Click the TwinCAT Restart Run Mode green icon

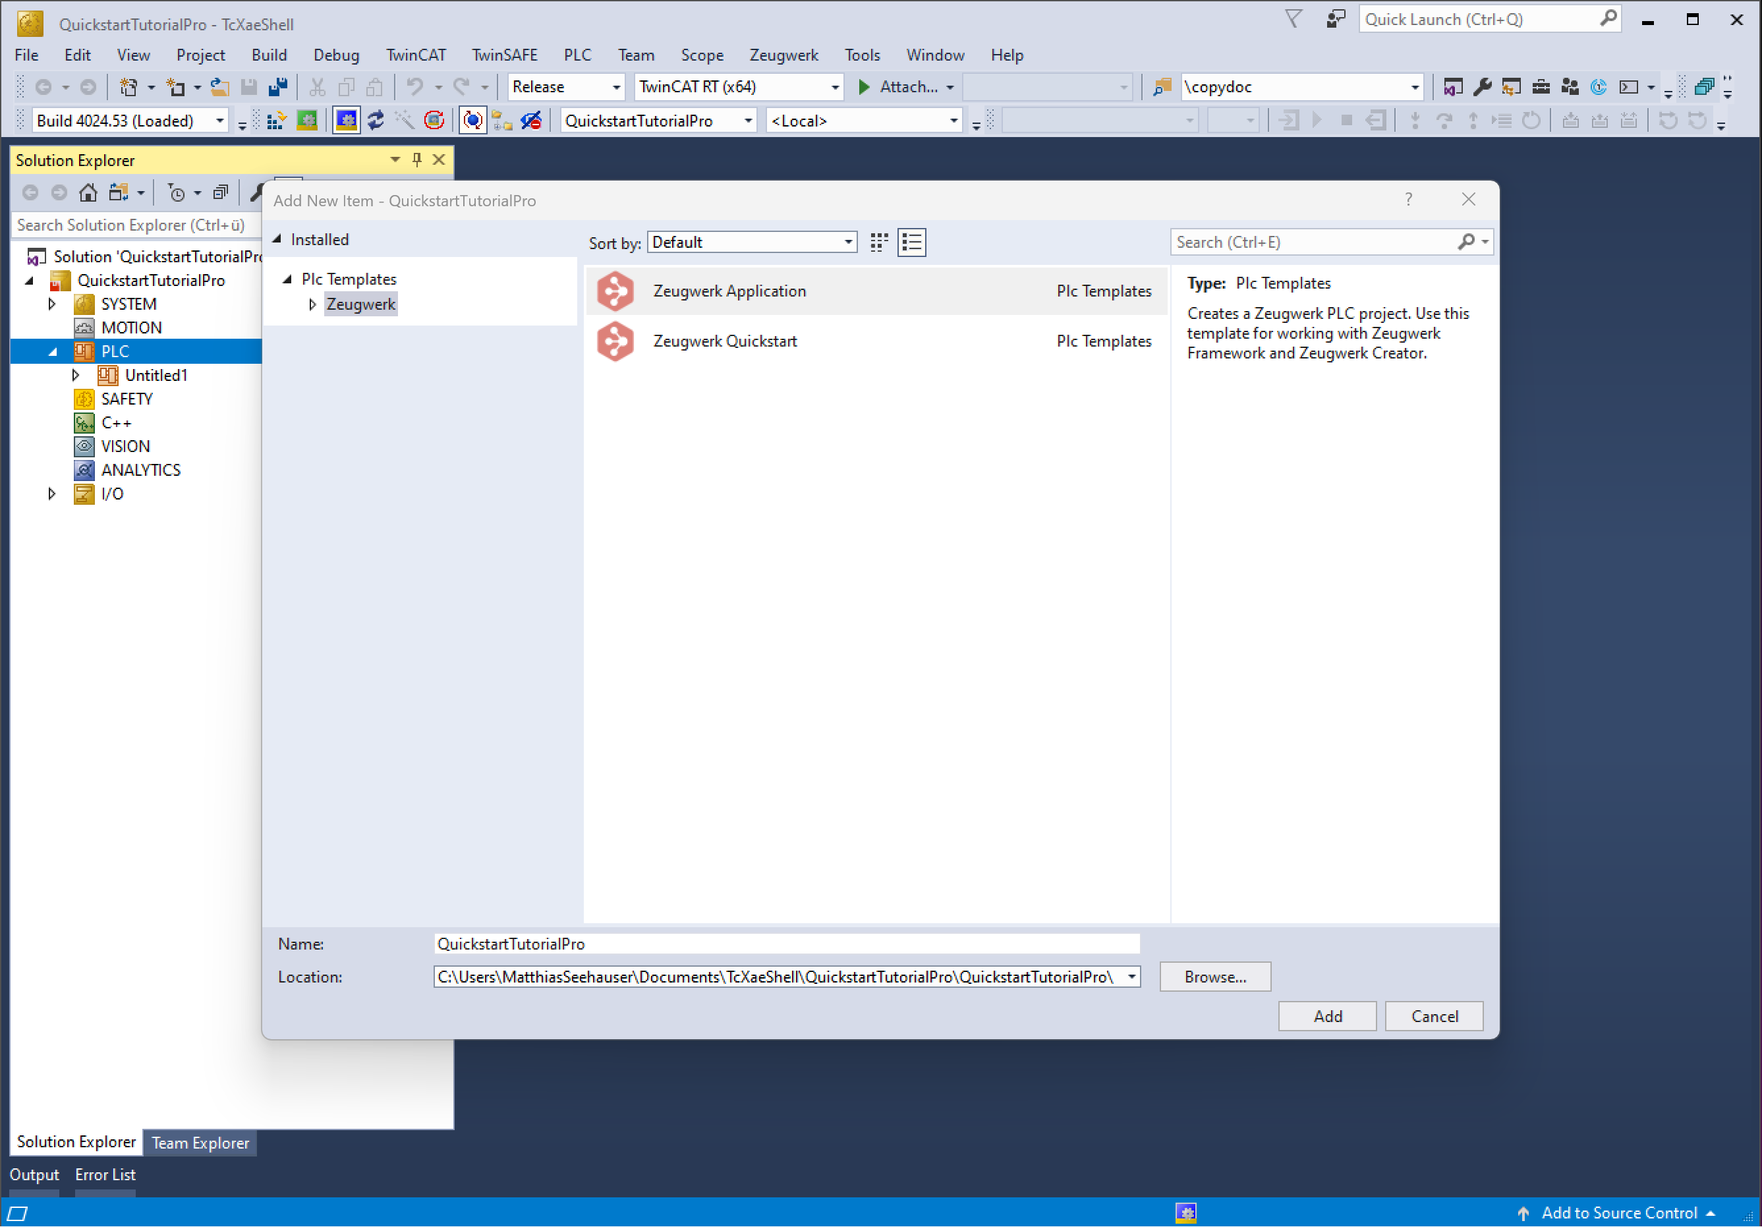point(307,121)
